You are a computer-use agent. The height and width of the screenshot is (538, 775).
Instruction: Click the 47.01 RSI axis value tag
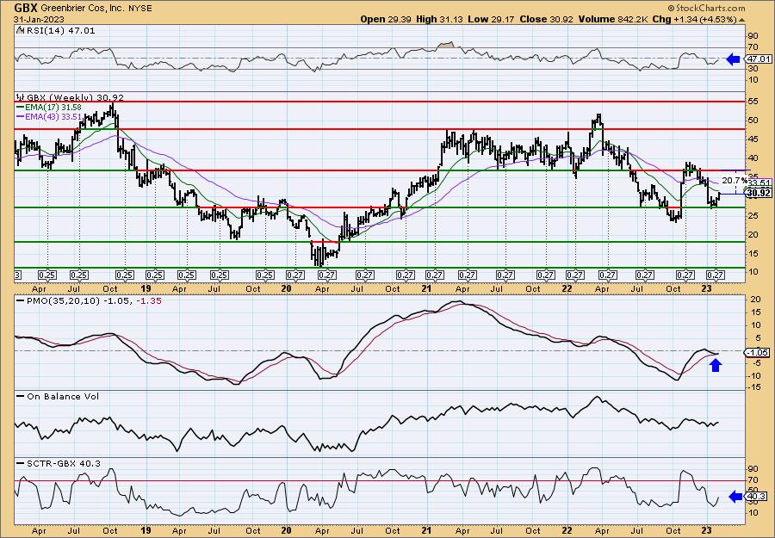pos(758,59)
